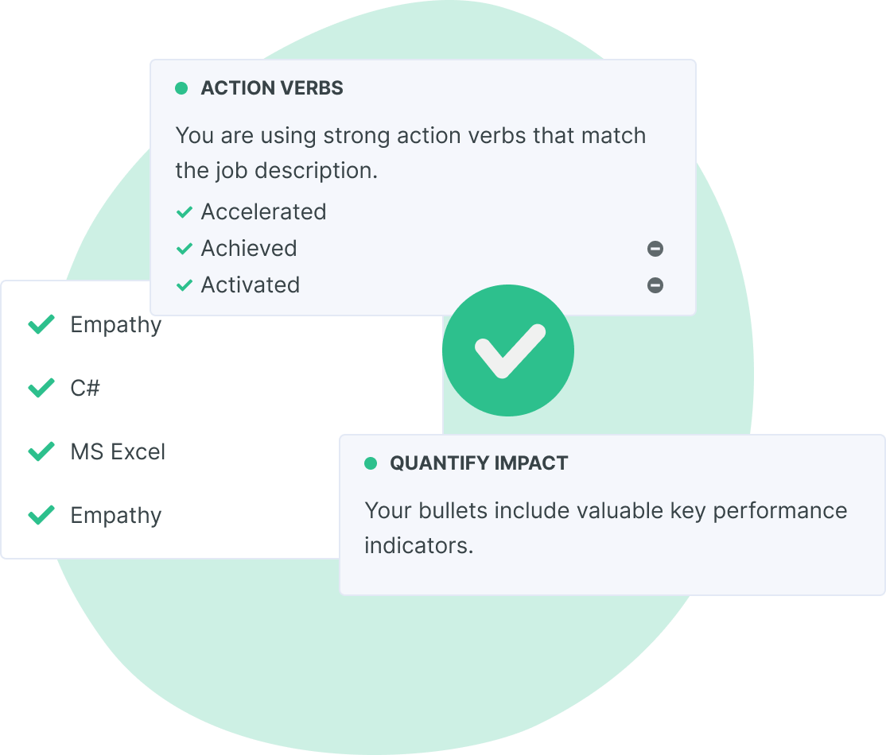Select the Activated verb label
This screenshot has width=886, height=755.
coord(251,285)
